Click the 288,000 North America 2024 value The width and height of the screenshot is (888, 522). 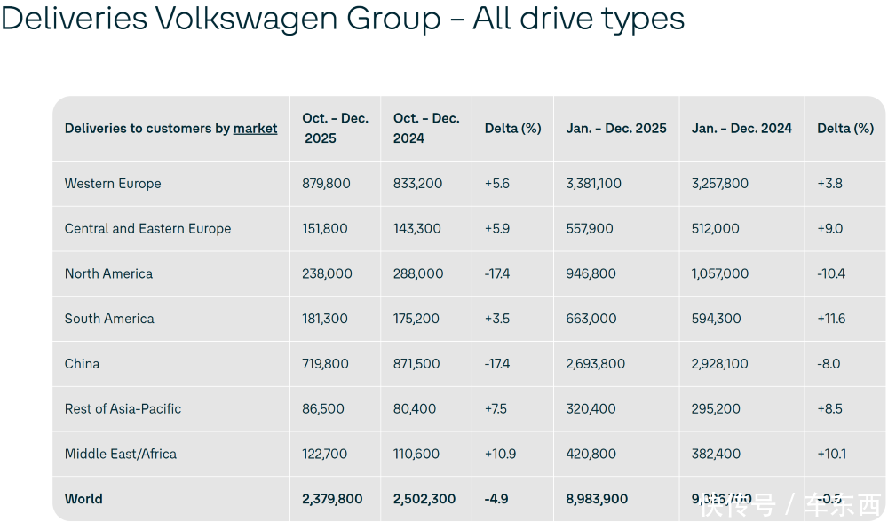pyautogui.click(x=418, y=274)
